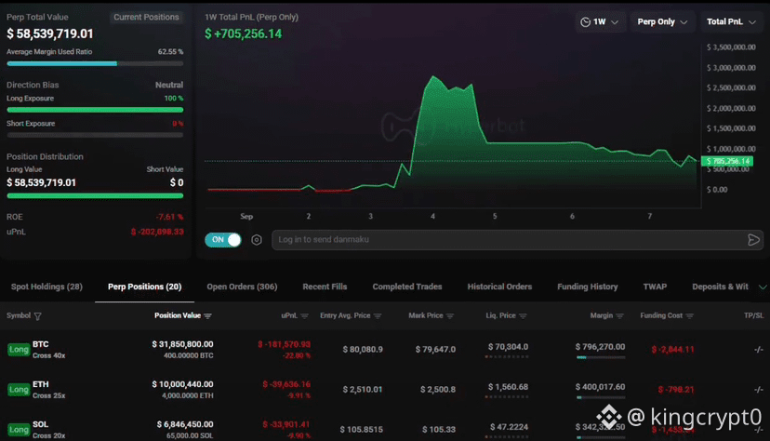Click the danmaku settings gear icon
The image size is (770, 441).
[x=257, y=240]
